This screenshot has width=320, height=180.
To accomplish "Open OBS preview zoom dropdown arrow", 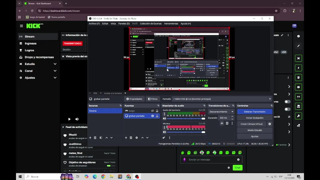I will [125, 93].
